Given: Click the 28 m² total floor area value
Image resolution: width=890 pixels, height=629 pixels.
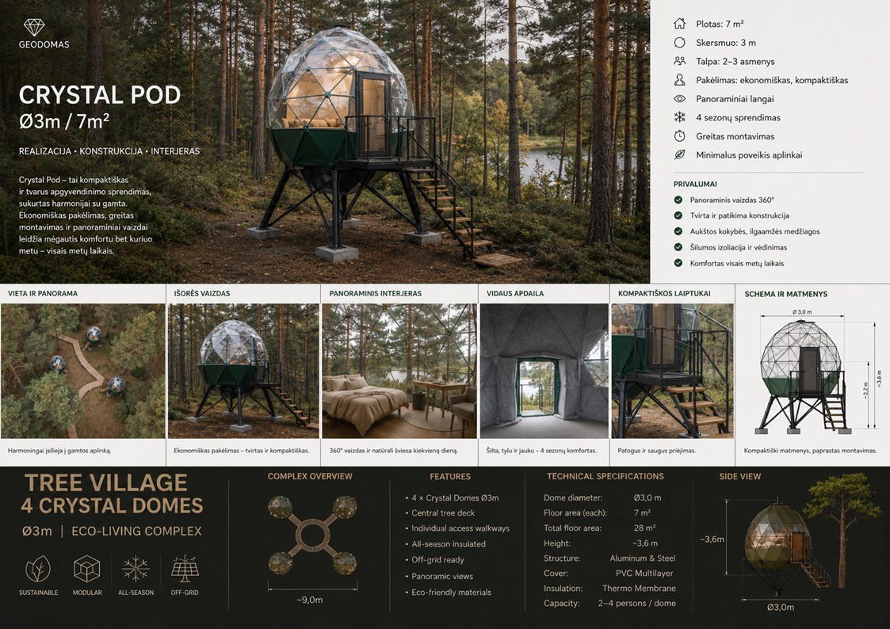Looking at the screenshot, I should click(645, 528).
